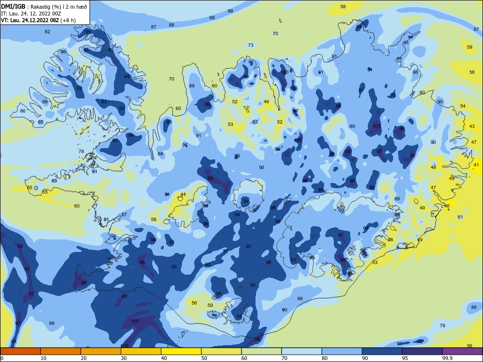Select the 'VT: Lau. 24.12.2022 08Z' valid time
483x362 pixels.
coord(30,20)
